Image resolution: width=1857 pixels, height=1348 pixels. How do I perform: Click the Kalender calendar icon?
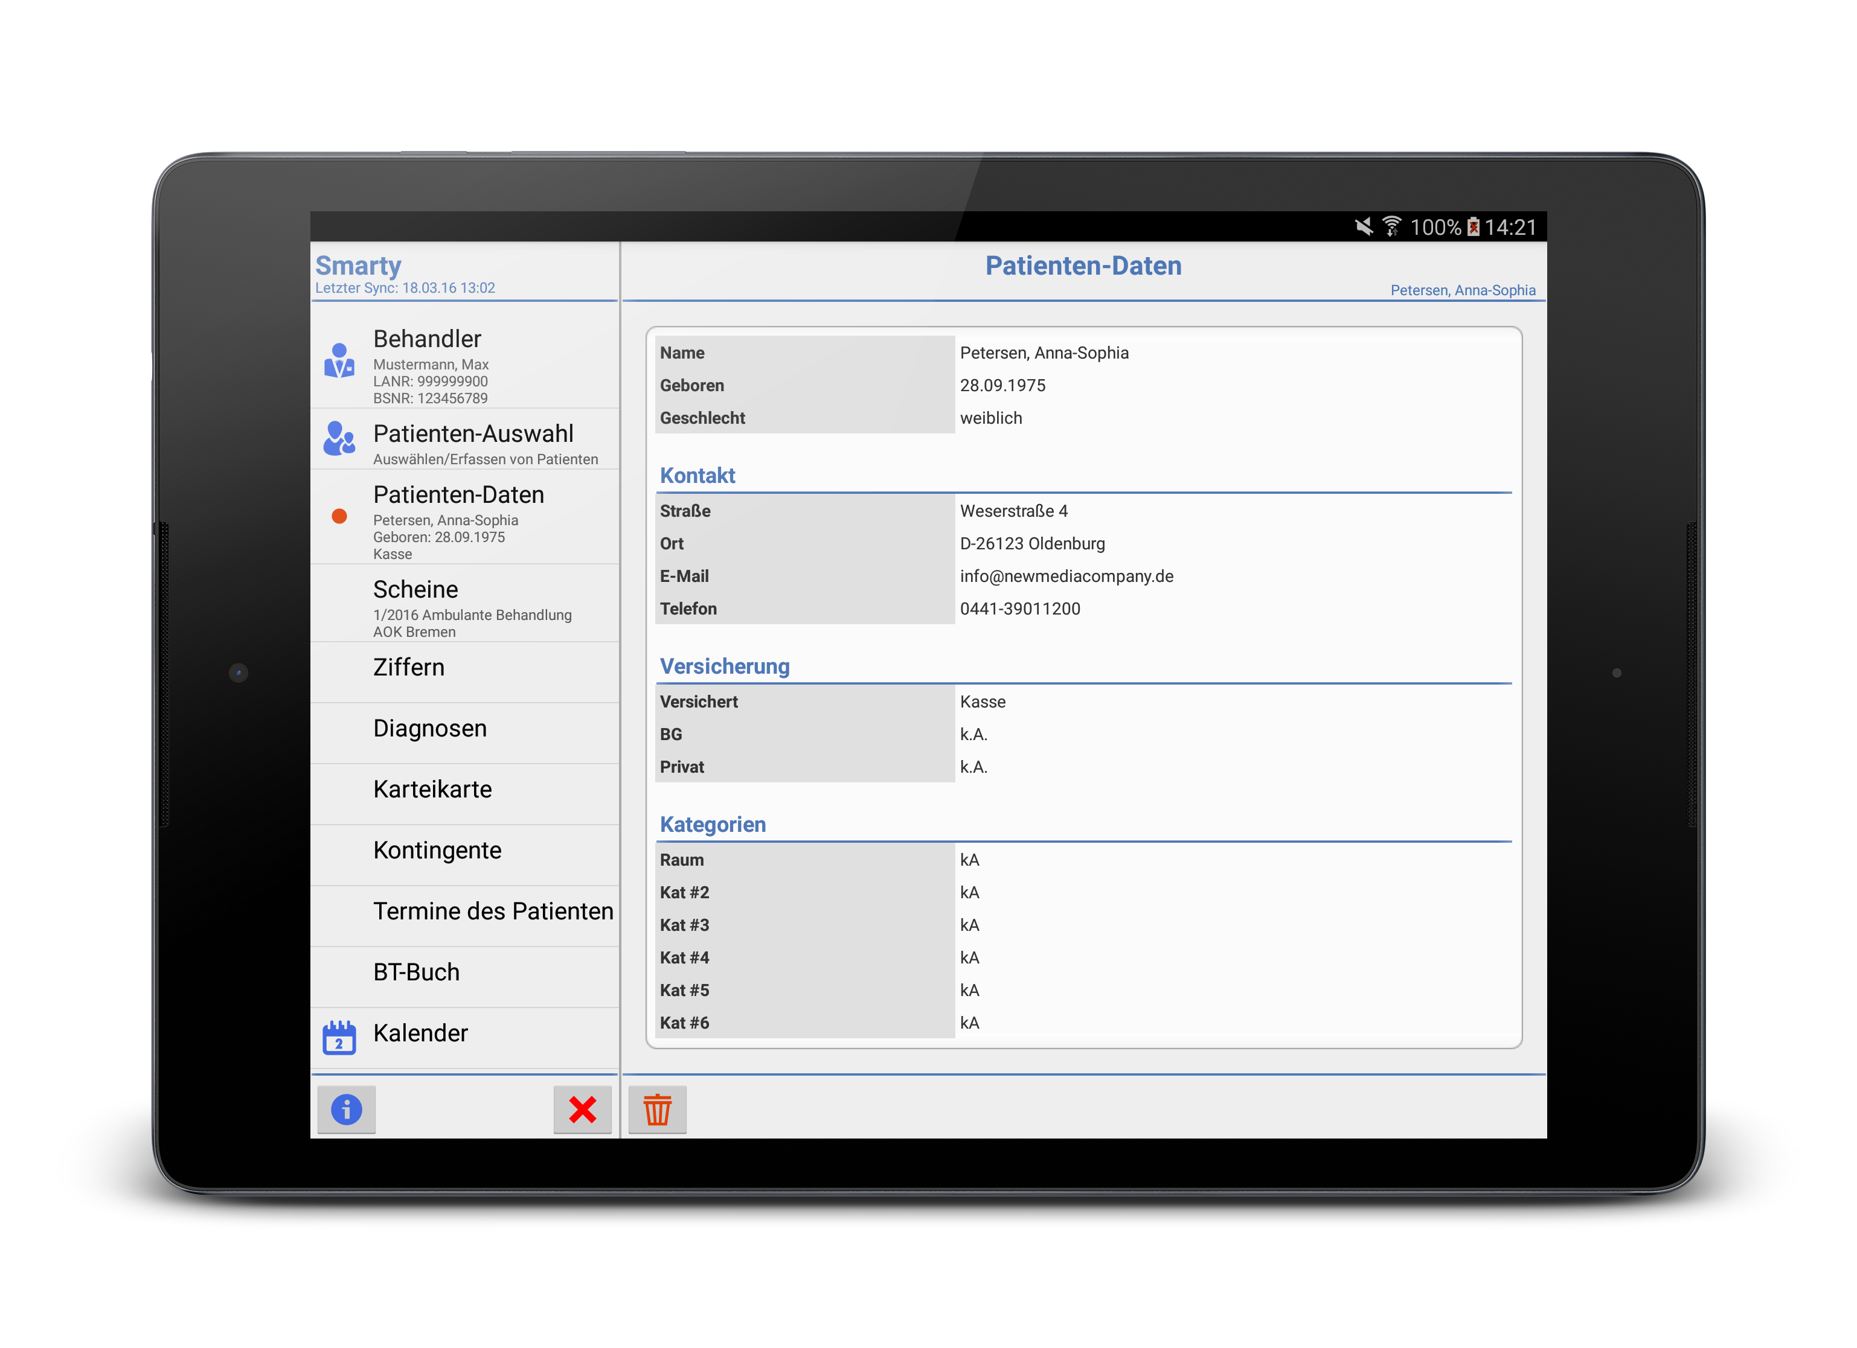click(339, 1037)
